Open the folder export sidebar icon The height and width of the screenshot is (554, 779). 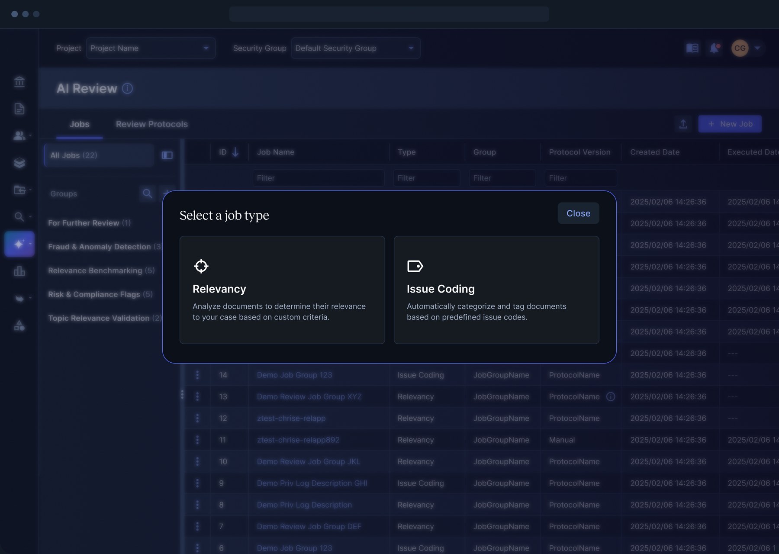pos(19,190)
